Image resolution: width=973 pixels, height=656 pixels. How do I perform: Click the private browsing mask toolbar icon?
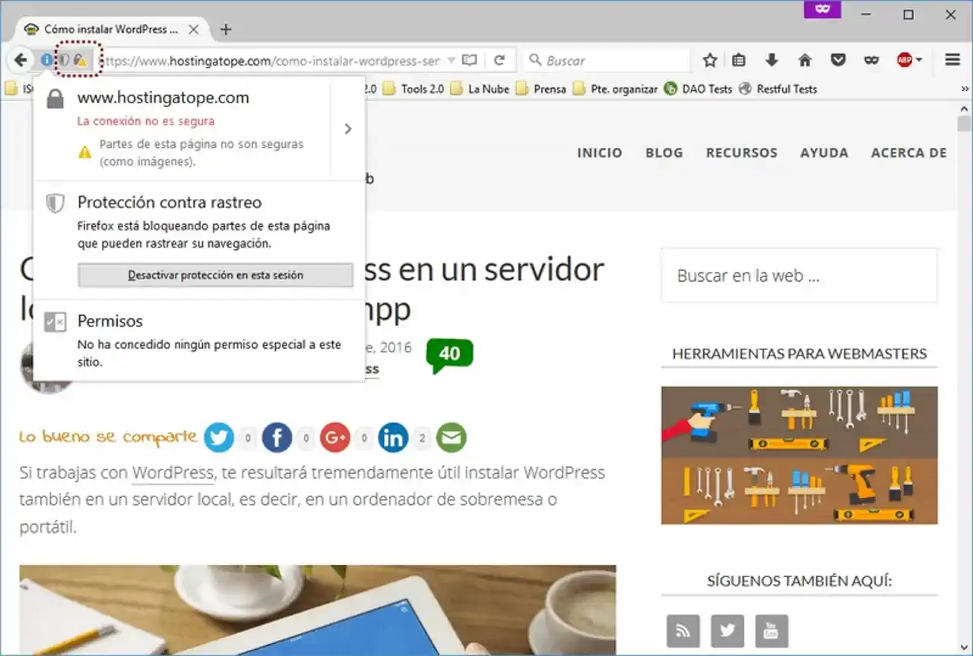tap(871, 60)
